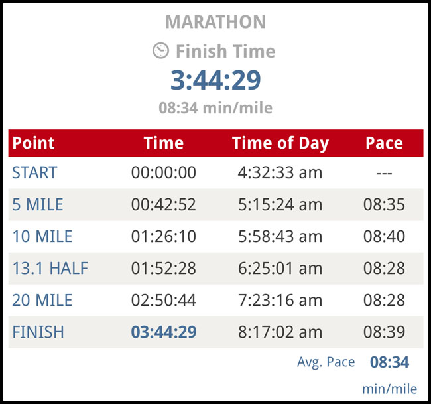
Task: Click the 8:17:02 am finish time of day
Action: pyautogui.click(x=280, y=332)
